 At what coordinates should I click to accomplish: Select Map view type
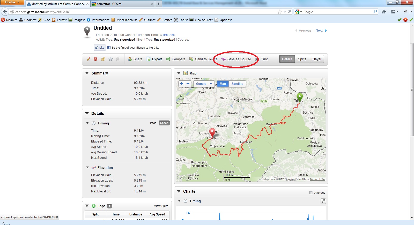tap(223, 84)
